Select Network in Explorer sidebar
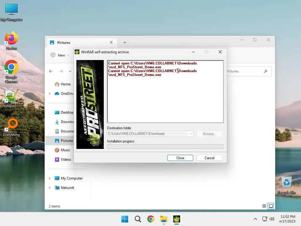The image size is (301, 226). tap(64, 188)
